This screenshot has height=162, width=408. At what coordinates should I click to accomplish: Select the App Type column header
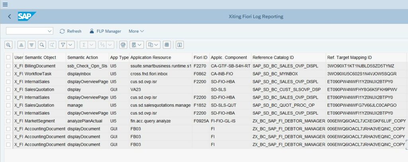pyautogui.click(x=119, y=57)
